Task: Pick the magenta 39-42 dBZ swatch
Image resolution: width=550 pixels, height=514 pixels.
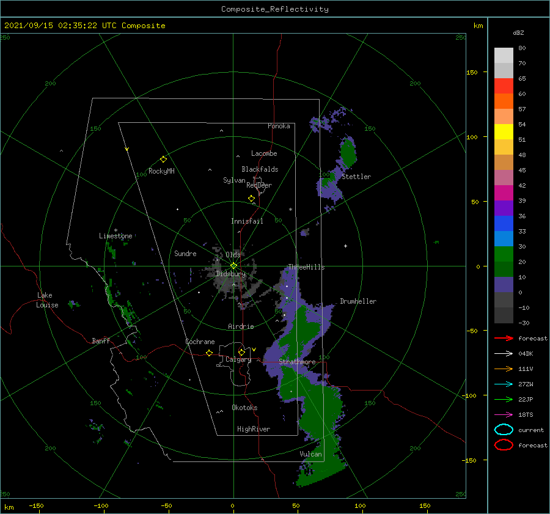Action: pyautogui.click(x=504, y=193)
